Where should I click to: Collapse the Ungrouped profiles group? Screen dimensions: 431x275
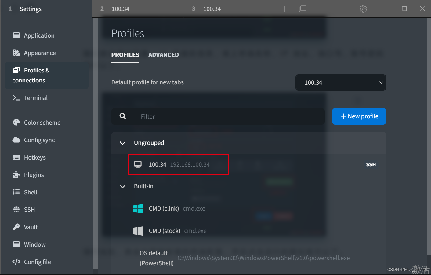[122, 143]
